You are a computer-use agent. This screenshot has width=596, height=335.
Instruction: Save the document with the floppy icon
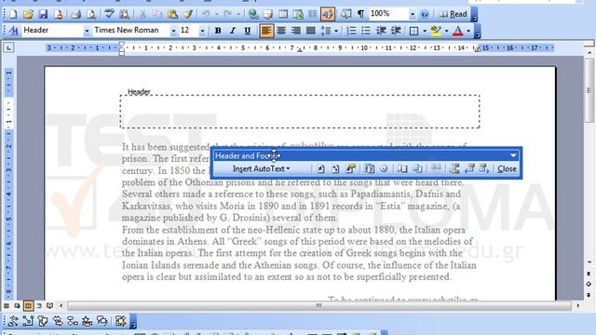click(x=43, y=15)
